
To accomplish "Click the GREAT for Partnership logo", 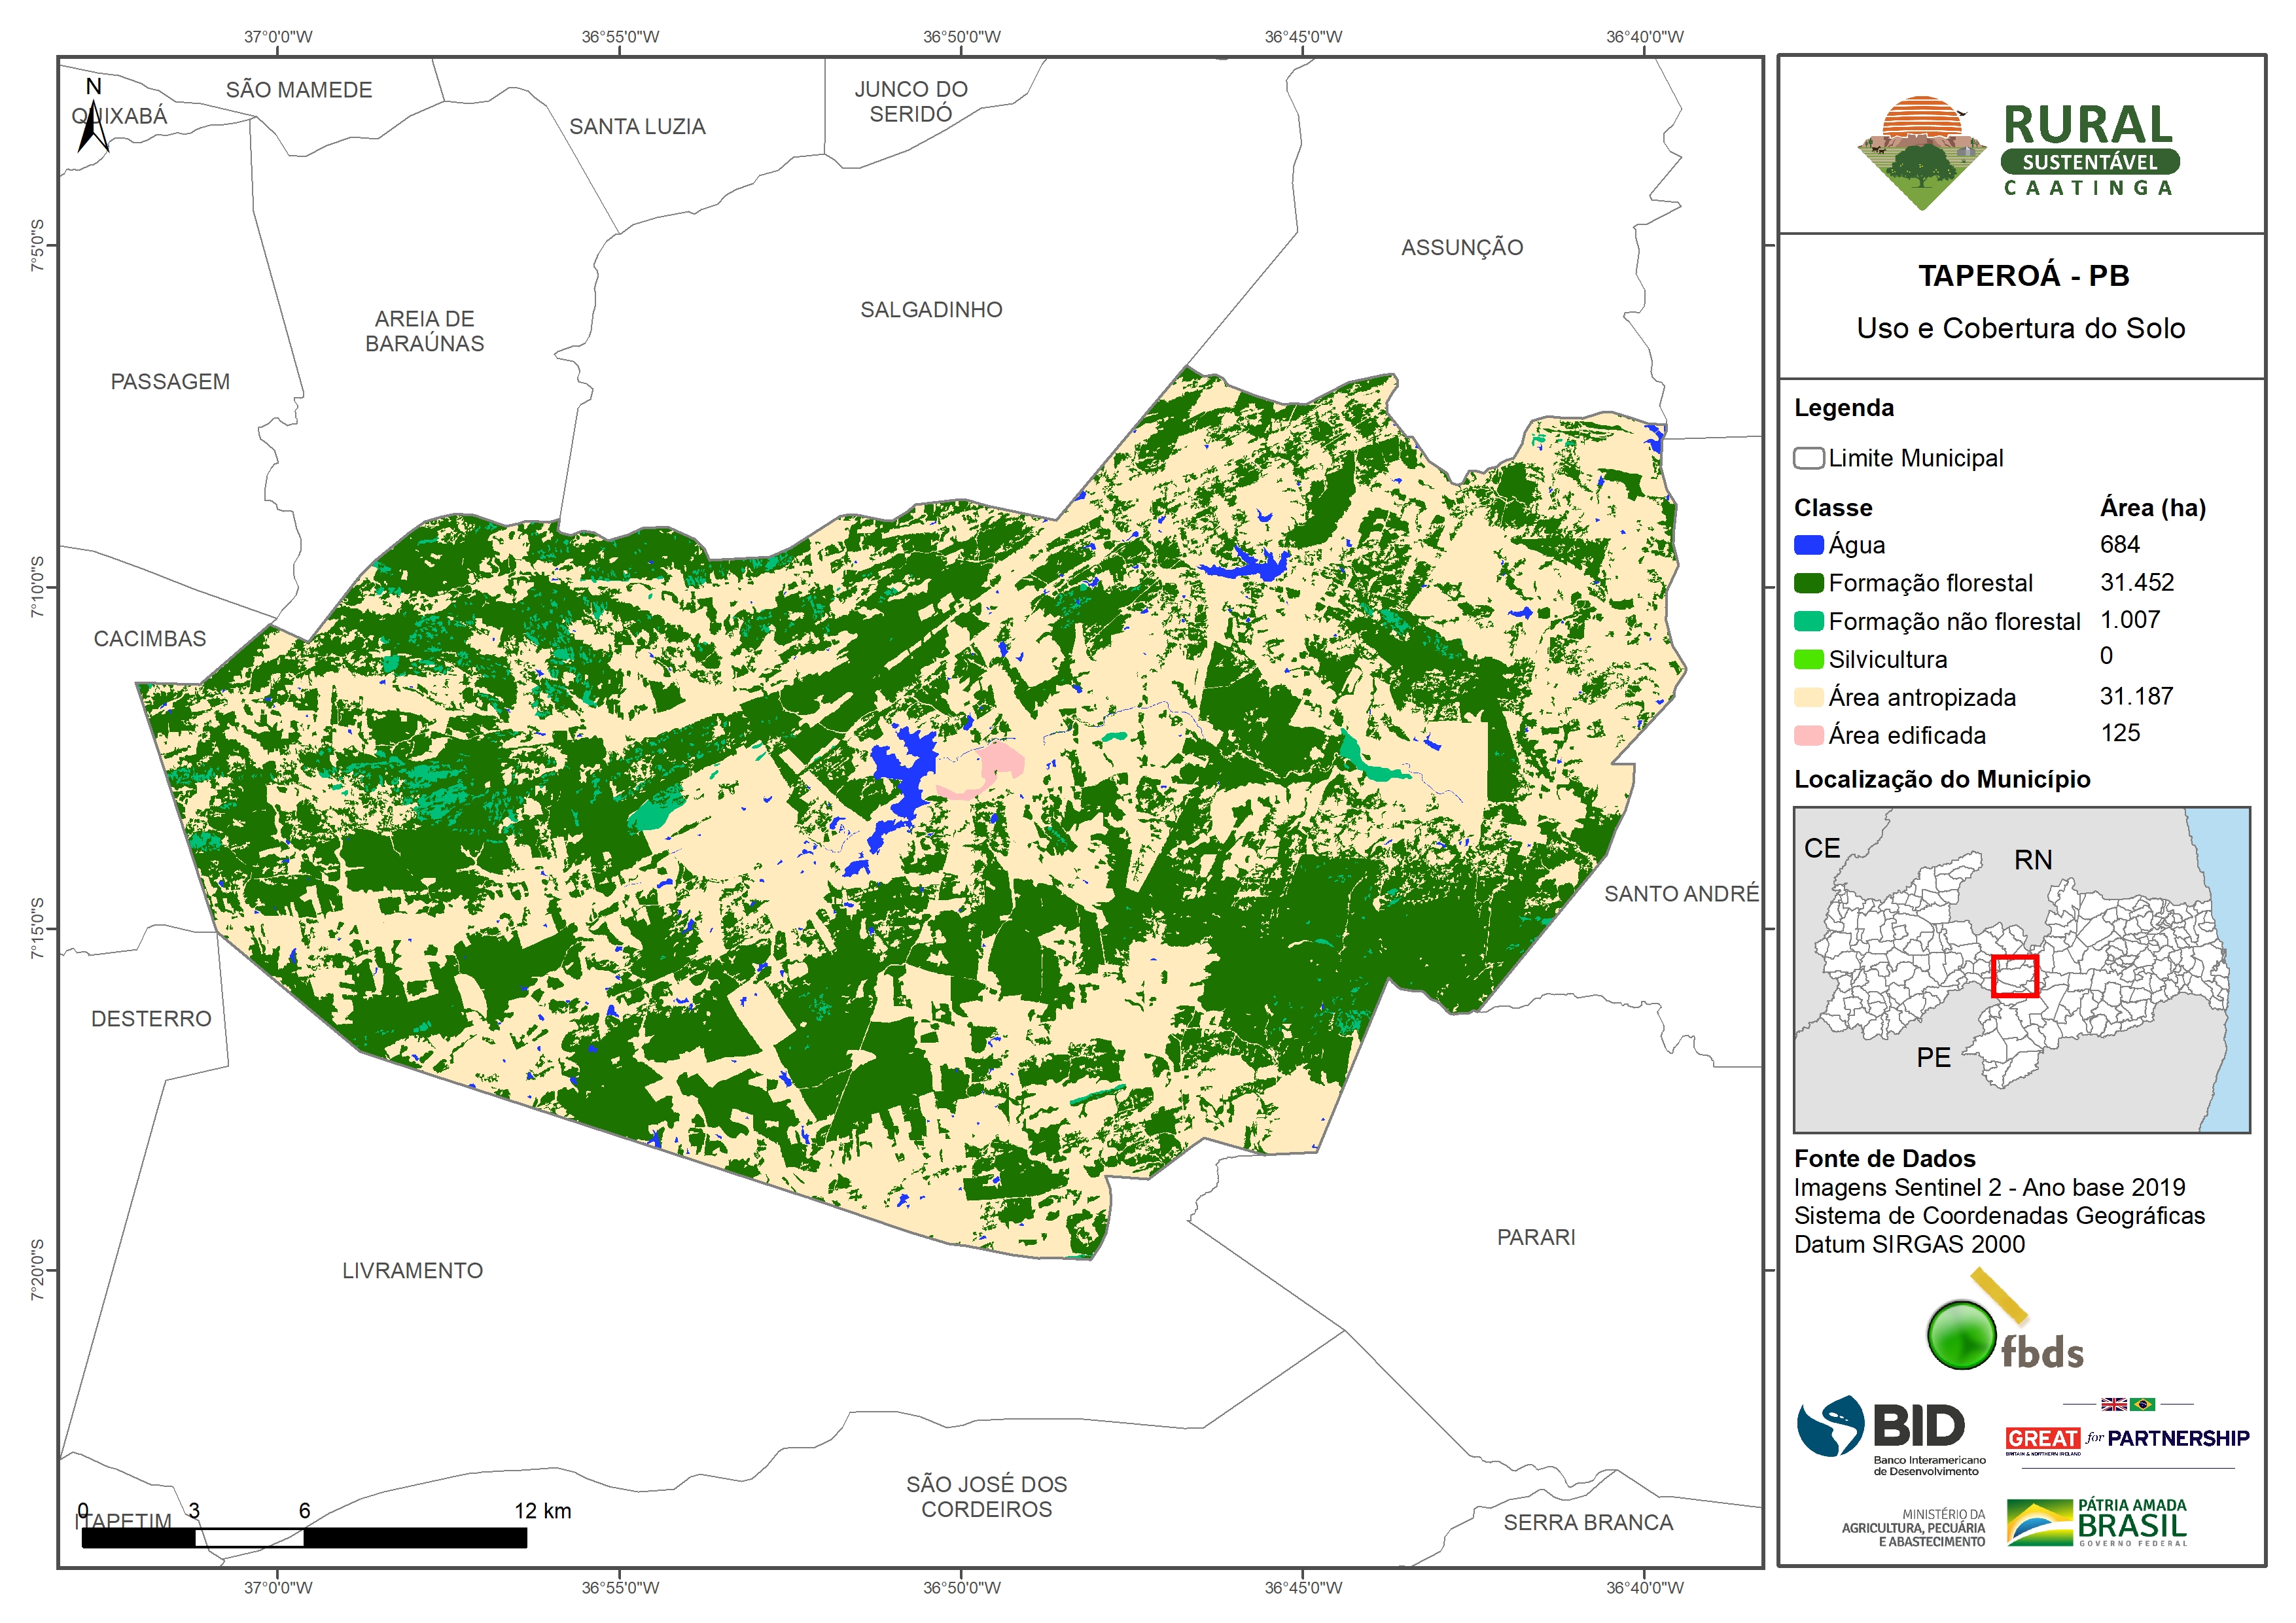I will 2126,1438.
